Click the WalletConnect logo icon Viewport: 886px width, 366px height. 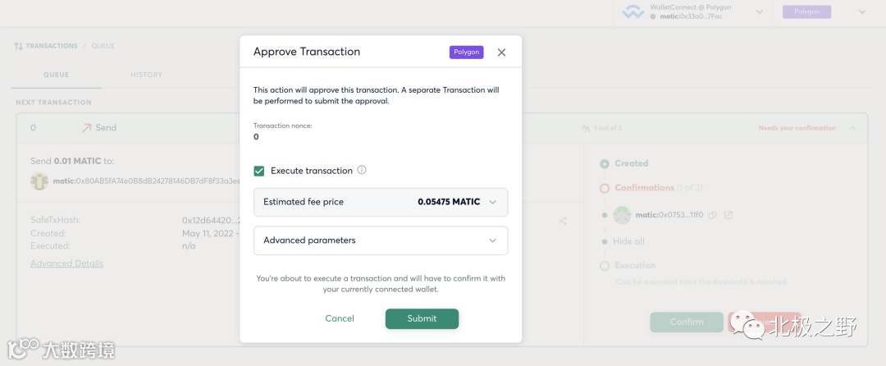point(633,12)
